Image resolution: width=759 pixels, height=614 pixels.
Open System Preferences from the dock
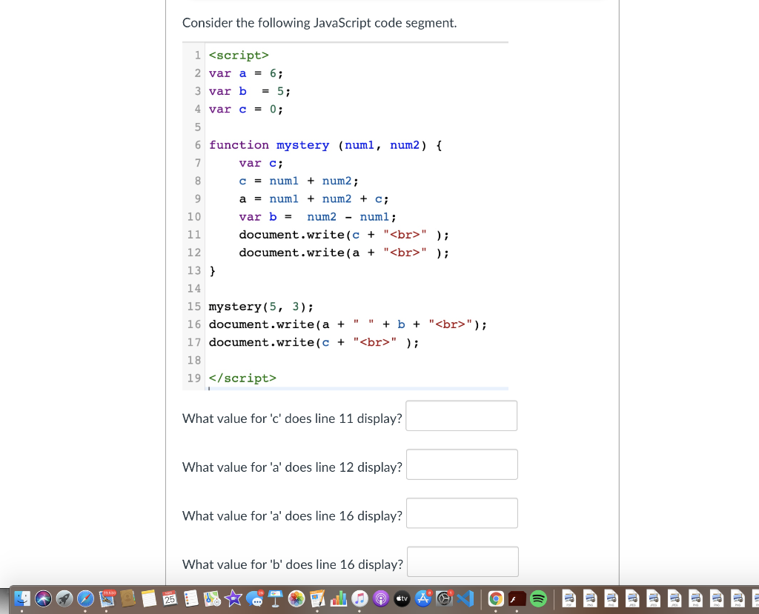(x=445, y=598)
